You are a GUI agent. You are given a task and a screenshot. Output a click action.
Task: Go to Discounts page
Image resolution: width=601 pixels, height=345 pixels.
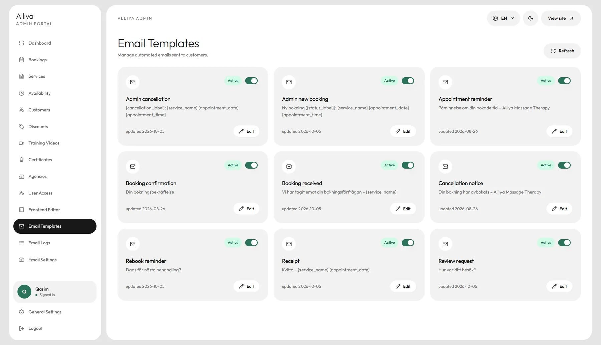[55, 126]
